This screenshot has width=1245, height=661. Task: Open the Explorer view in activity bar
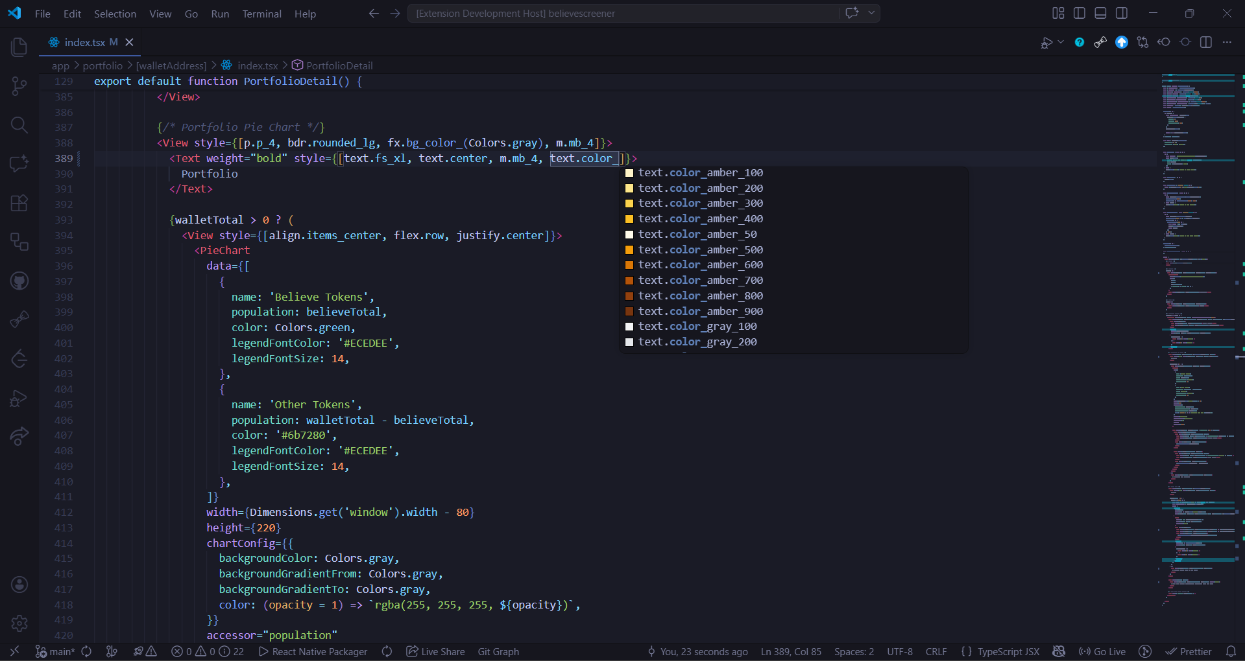pyautogui.click(x=19, y=47)
